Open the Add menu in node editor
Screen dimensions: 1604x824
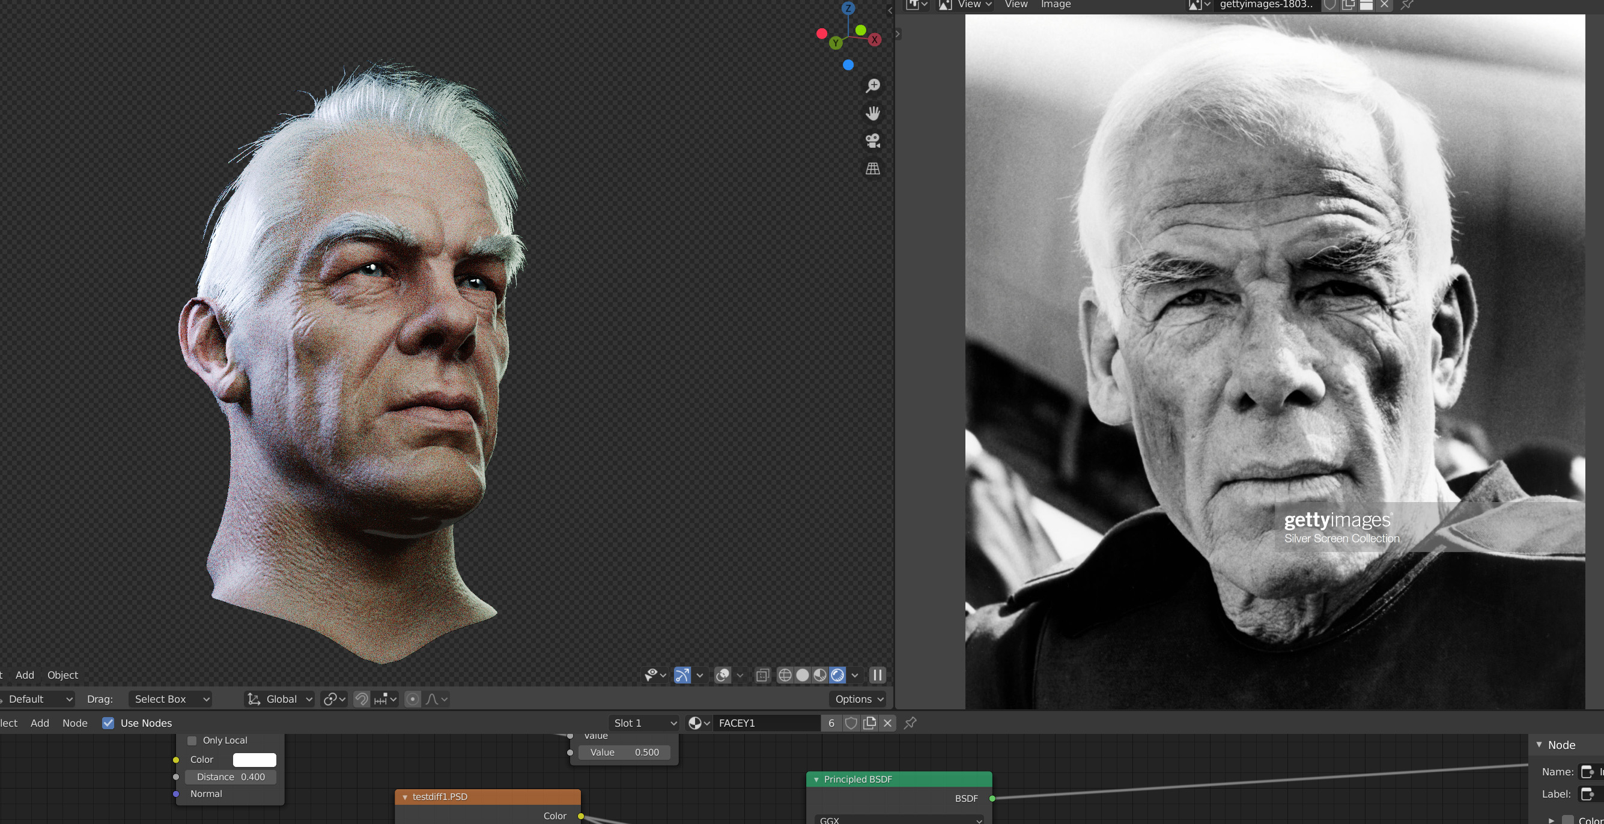[40, 723]
